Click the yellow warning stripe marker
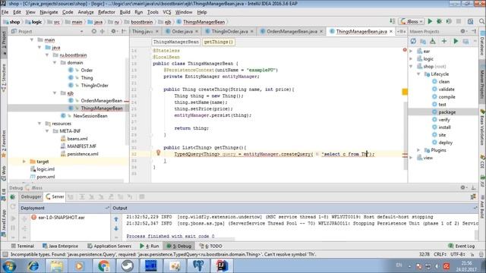 point(405,92)
